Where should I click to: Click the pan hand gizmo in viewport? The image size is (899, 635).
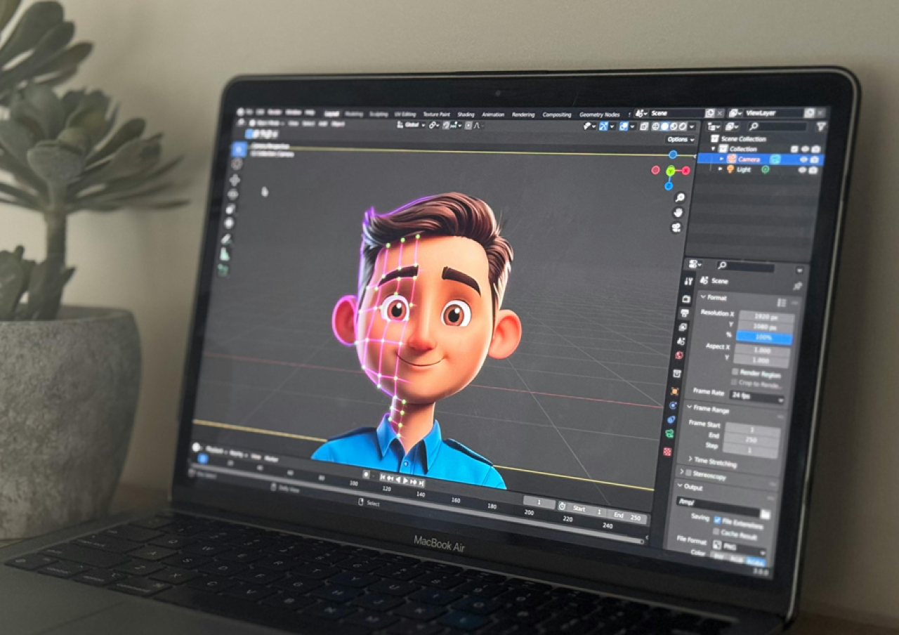(678, 213)
